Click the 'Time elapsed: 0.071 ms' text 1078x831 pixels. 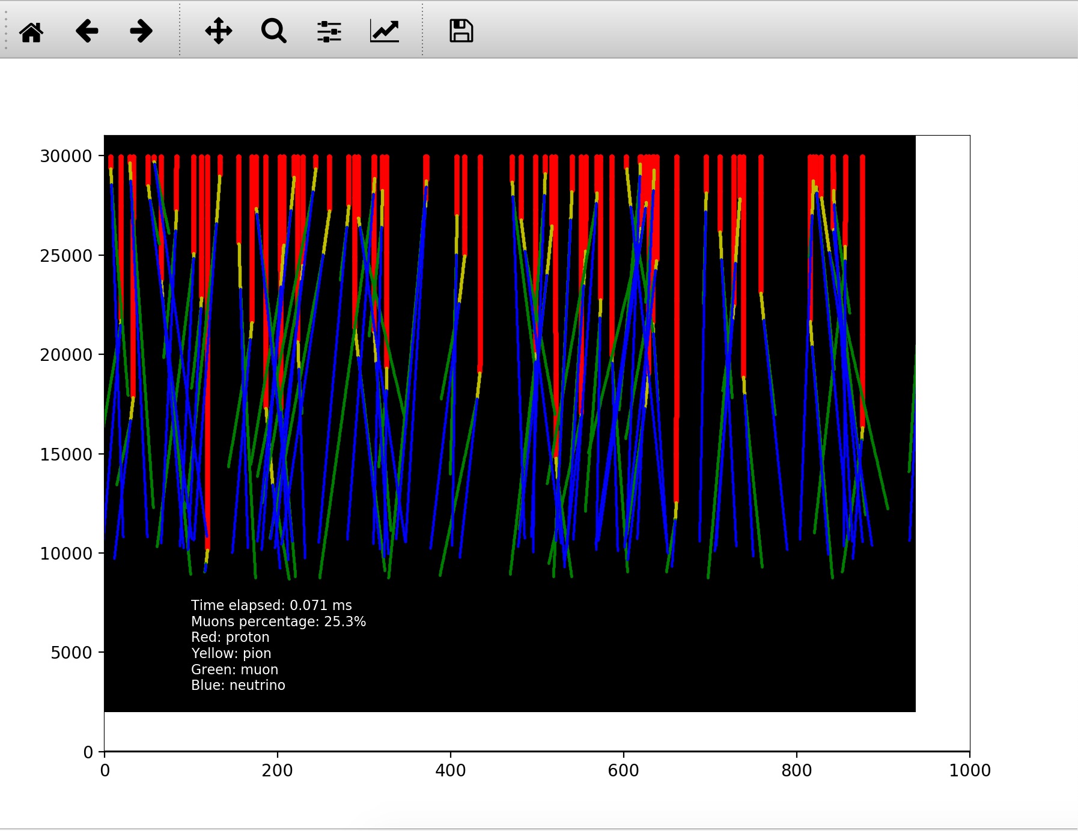(272, 605)
